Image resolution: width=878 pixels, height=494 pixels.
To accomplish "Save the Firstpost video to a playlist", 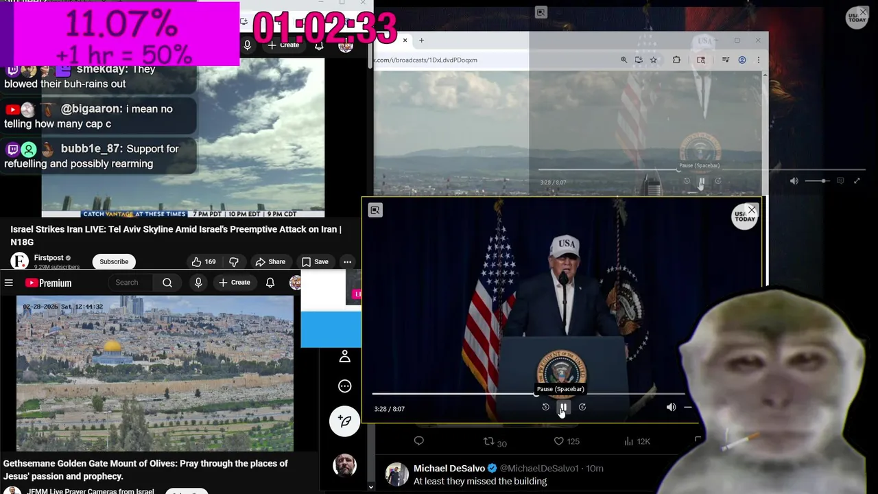I will (315, 261).
